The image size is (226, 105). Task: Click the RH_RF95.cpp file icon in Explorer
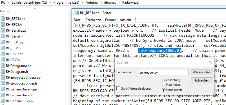(3, 19)
